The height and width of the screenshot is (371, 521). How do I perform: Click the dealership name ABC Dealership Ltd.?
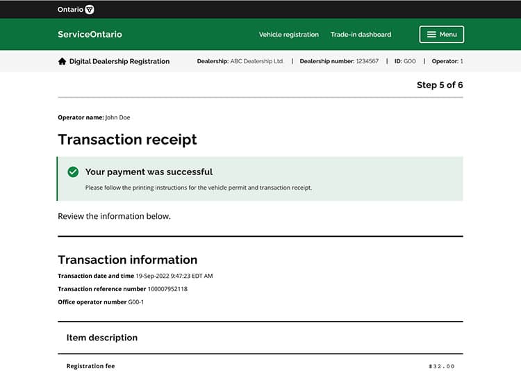tap(257, 61)
